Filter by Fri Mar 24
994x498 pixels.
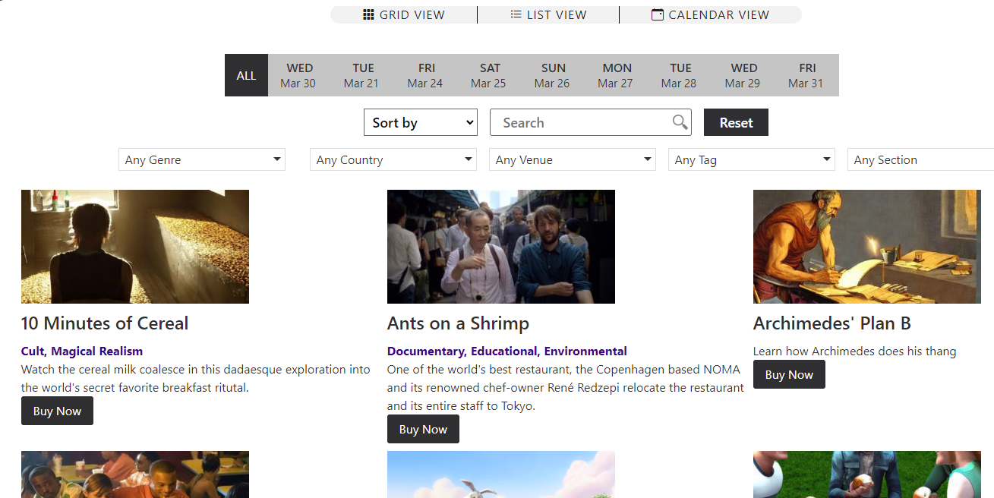[426, 75]
